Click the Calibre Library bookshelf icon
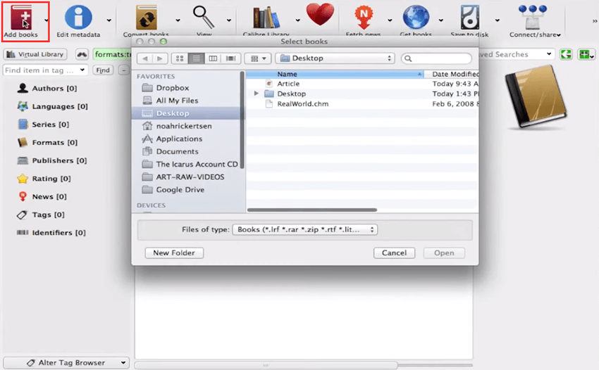Screen dimensions: 599x370 point(266,18)
